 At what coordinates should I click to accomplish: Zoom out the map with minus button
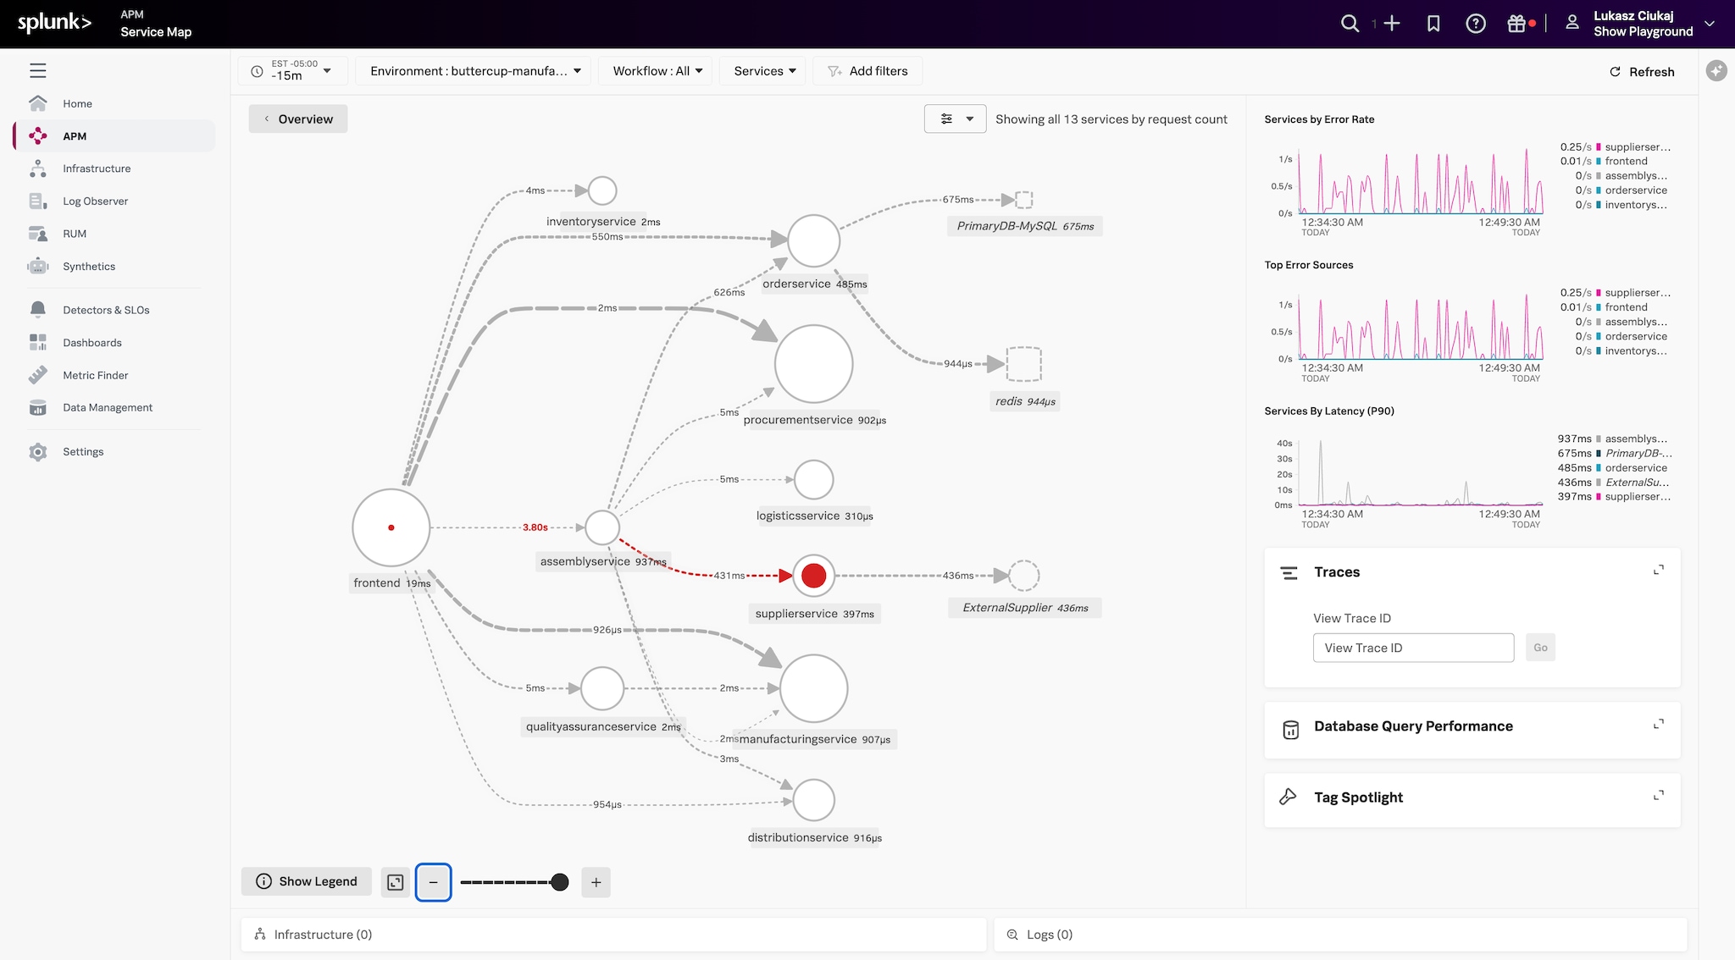click(433, 882)
